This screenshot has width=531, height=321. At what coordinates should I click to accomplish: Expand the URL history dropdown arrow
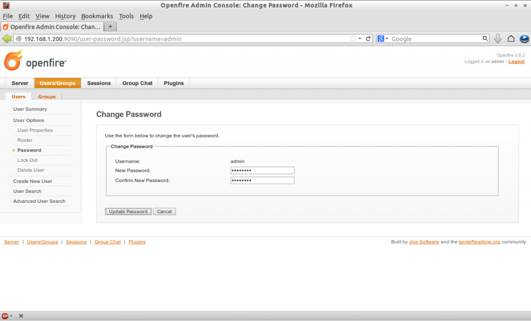pyautogui.click(x=360, y=38)
